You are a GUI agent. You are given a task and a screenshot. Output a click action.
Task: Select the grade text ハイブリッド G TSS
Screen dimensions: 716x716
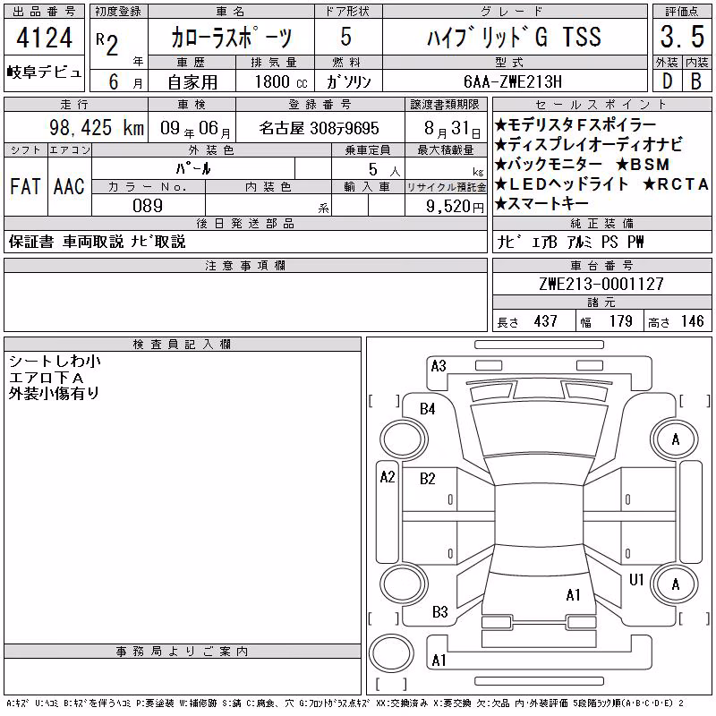tap(514, 38)
